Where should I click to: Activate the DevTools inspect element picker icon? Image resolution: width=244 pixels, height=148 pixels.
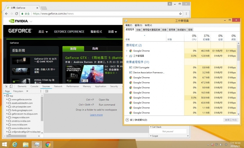6,86
